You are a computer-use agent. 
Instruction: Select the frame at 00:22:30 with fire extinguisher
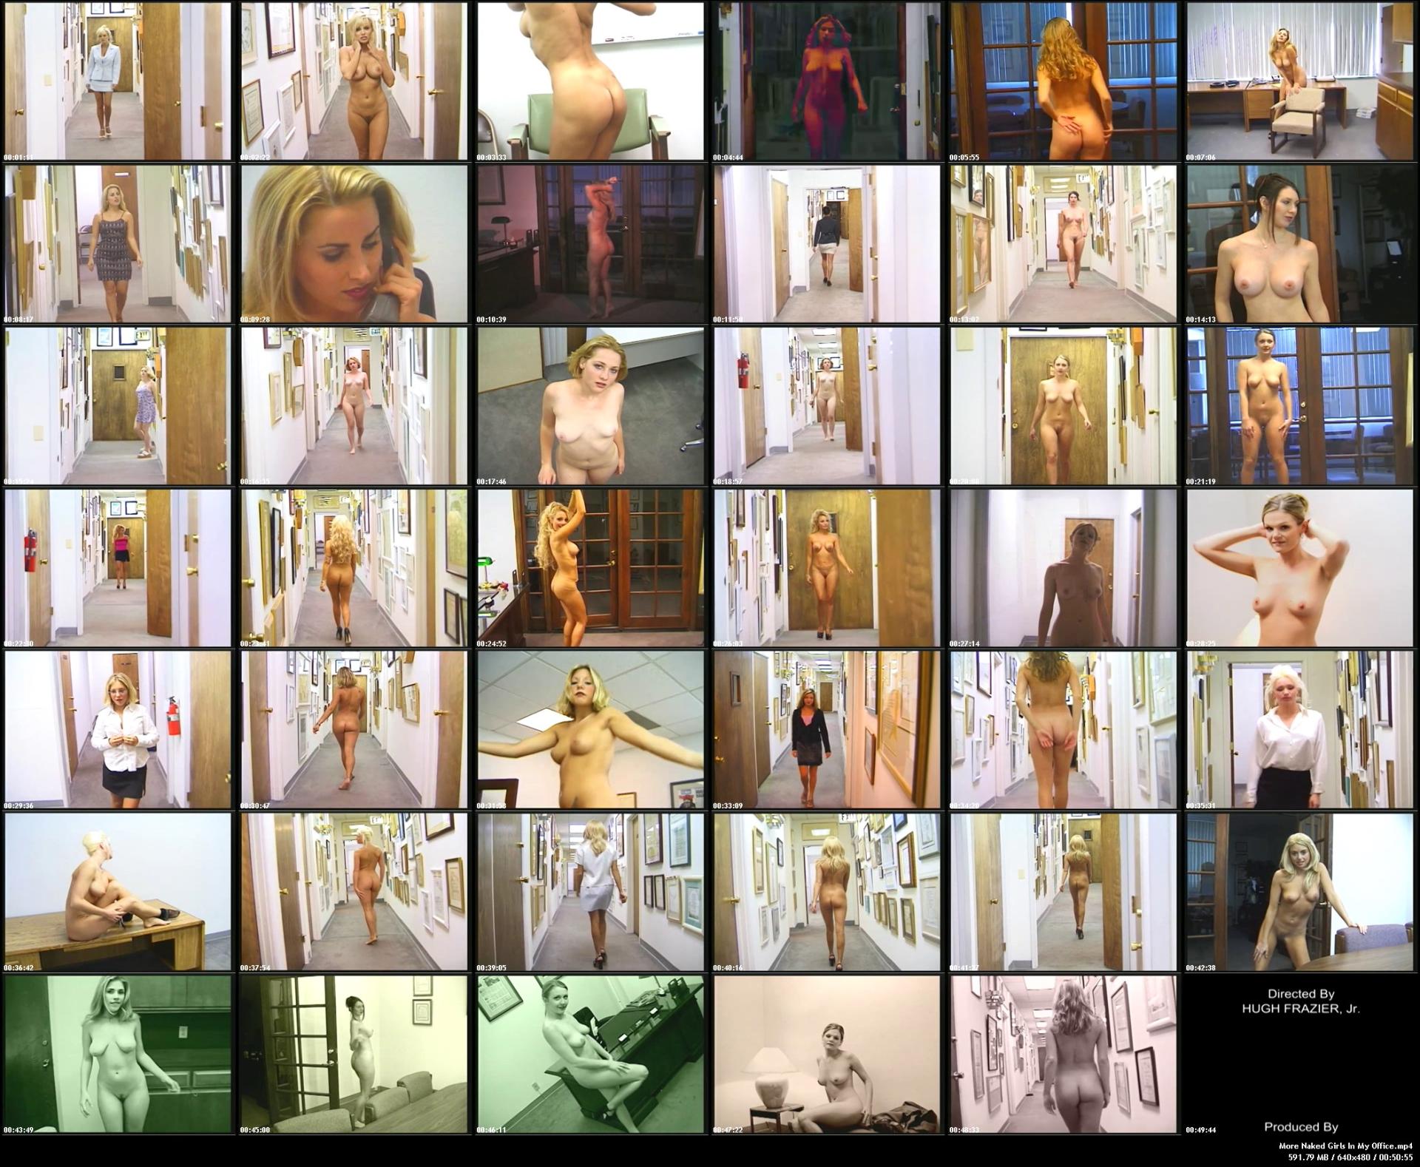click(118, 568)
